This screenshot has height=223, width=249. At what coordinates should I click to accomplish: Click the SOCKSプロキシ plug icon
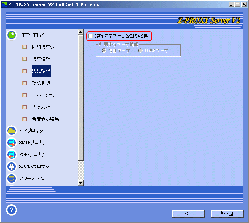(12, 167)
